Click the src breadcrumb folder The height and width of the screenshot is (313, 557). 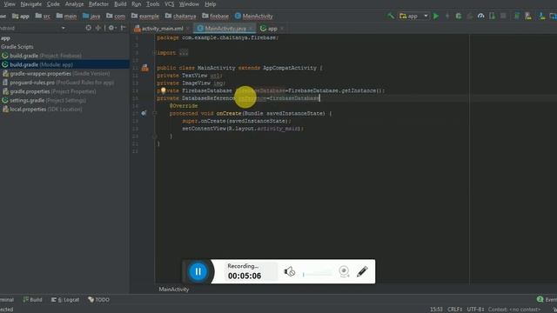pyautogui.click(x=43, y=16)
